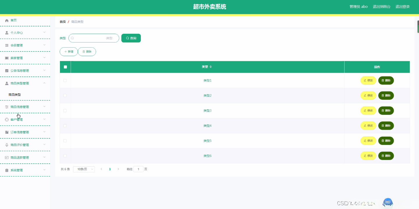Click the user icon beside 商品类型管理
The width and height of the screenshot is (419, 209).
[x=7, y=83]
